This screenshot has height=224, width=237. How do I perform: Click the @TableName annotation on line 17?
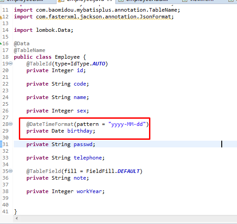tap(30, 50)
